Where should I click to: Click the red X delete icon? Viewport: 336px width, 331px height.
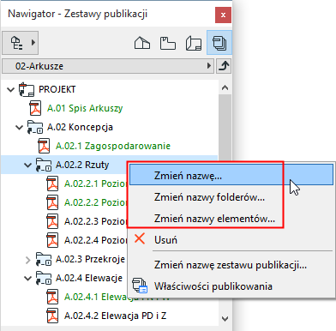point(140,238)
